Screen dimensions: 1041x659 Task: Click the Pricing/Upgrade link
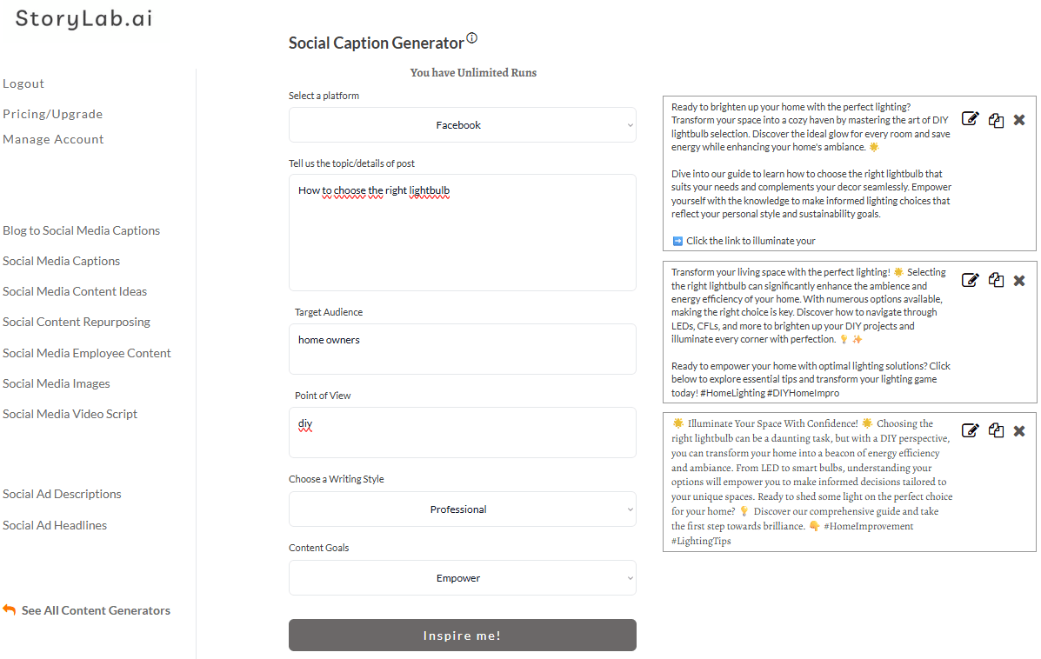[x=52, y=113]
